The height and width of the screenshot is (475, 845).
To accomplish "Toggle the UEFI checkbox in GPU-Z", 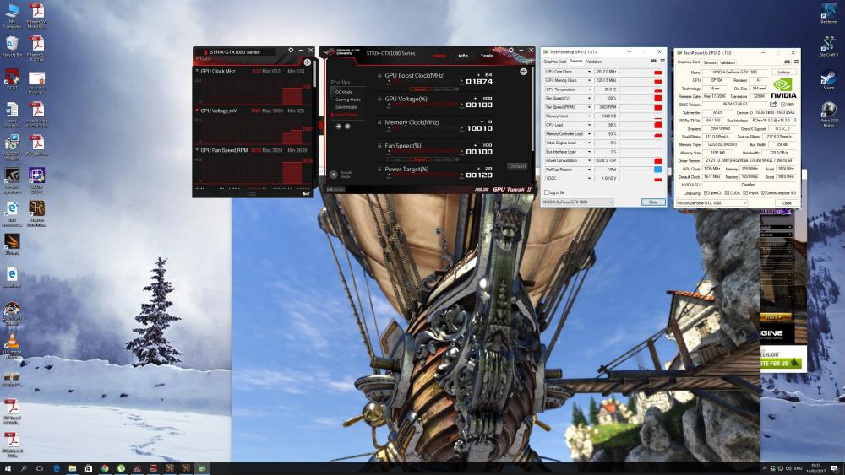I will pyautogui.click(x=783, y=105).
